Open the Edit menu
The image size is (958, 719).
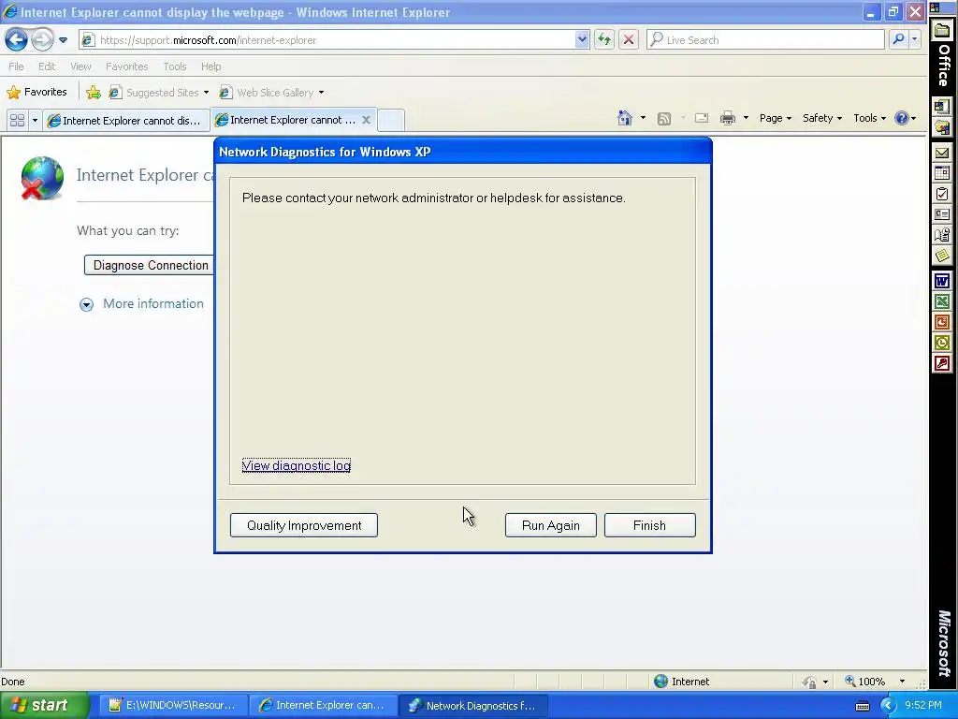[x=47, y=66]
